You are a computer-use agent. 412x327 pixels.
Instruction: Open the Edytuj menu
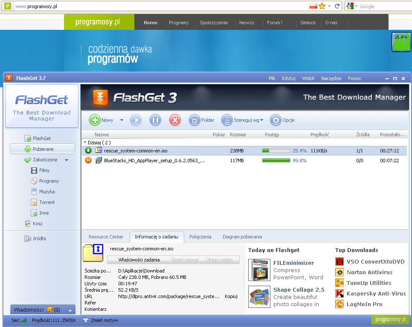pyautogui.click(x=288, y=78)
